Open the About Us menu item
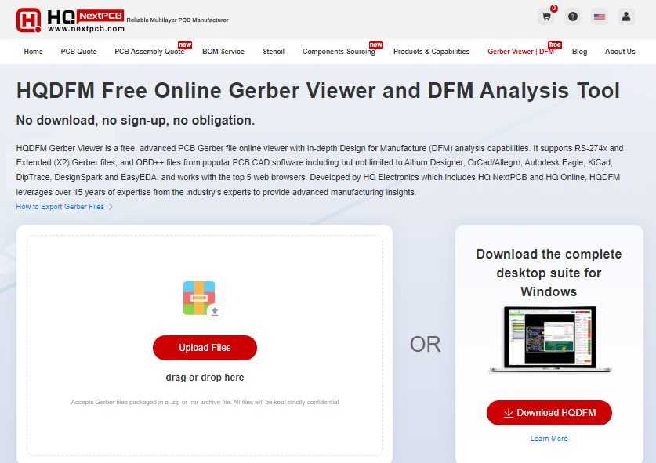The width and height of the screenshot is (656, 463). (x=620, y=52)
